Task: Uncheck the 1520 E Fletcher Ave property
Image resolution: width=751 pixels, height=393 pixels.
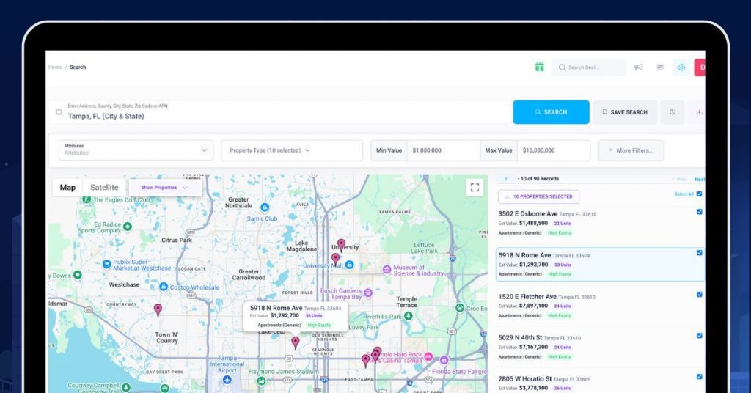Action: pyautogui.click(x=699, y=295)
